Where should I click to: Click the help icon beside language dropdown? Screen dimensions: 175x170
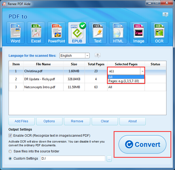pyautogui.click(x=98, y=55)
